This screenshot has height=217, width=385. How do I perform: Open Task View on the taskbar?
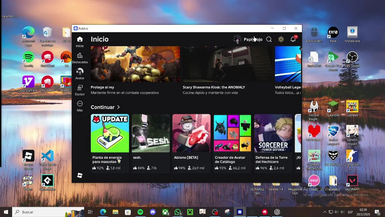point(90,212)
